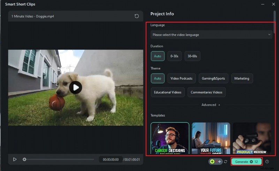Choose the 0-30s duration option
The image size is (279, 171).
pos(174,56)
